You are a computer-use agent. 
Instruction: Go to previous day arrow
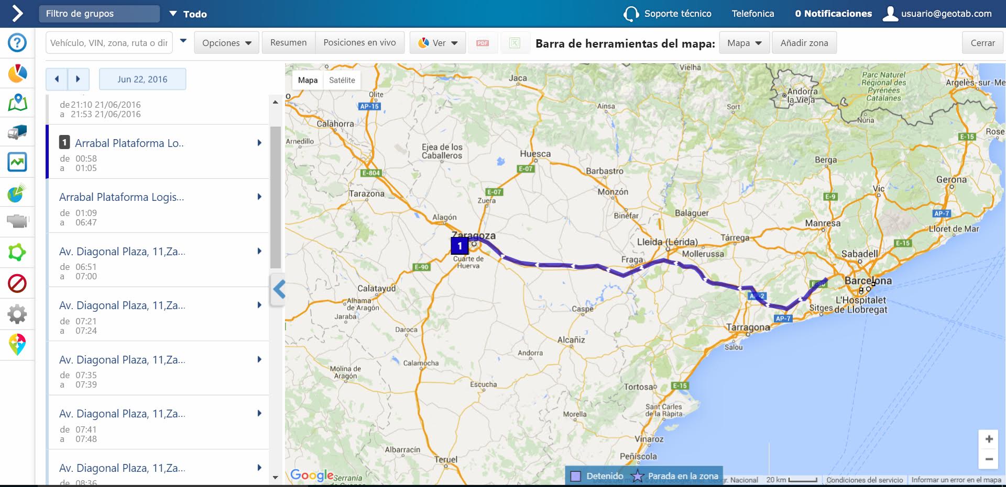pos(57,79)
